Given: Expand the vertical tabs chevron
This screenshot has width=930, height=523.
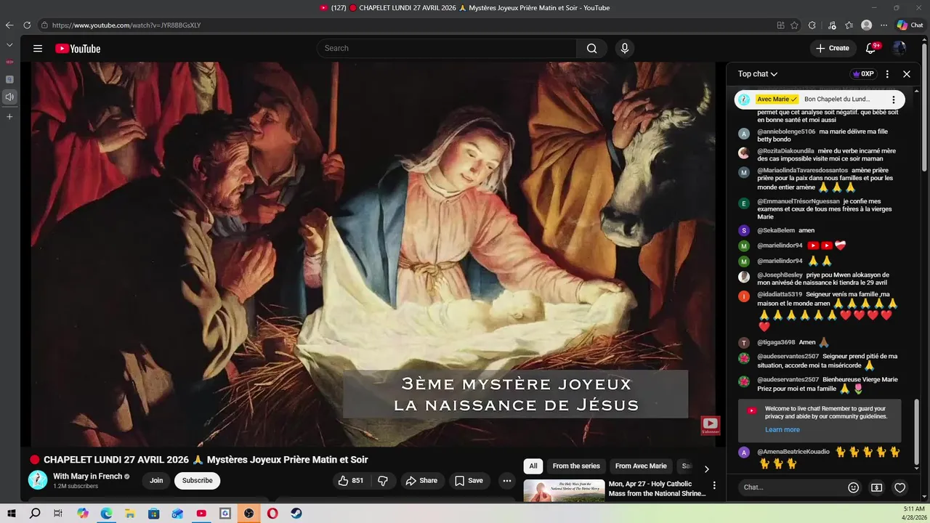Looking at the screenshot, I should 9,45.
